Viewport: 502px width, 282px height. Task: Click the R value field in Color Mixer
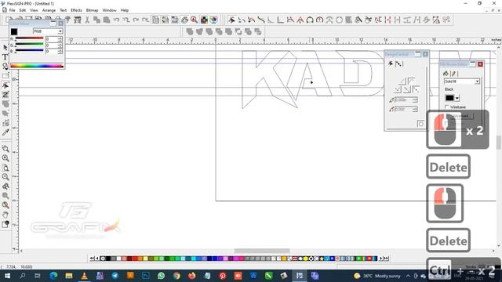(x=51, y=39)
